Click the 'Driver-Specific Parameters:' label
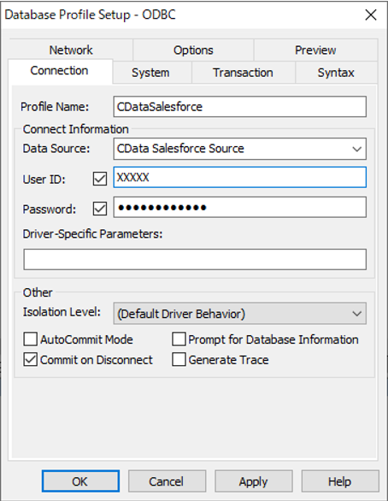388x501 pixels. click(x=92, y=234)
